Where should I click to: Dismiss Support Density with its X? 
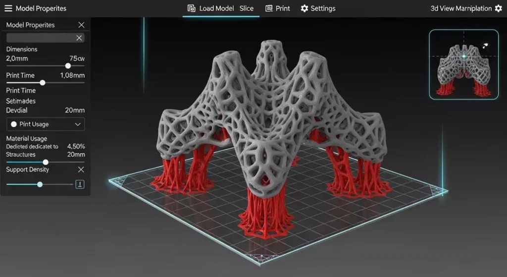(x=81, y=169)
